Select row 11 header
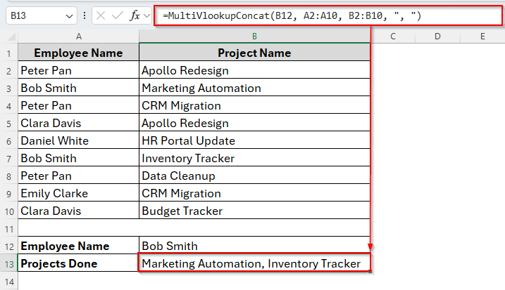 coord(9,229)
